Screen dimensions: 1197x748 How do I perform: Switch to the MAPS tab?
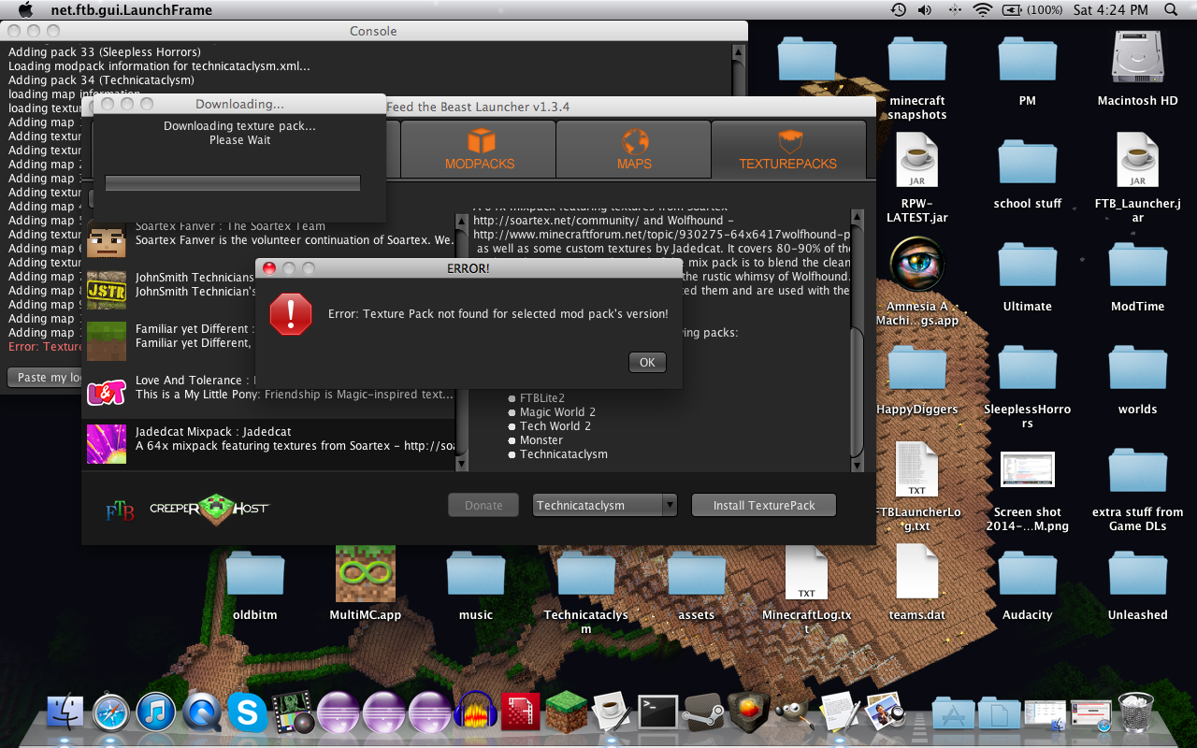[x=634, y=149]
